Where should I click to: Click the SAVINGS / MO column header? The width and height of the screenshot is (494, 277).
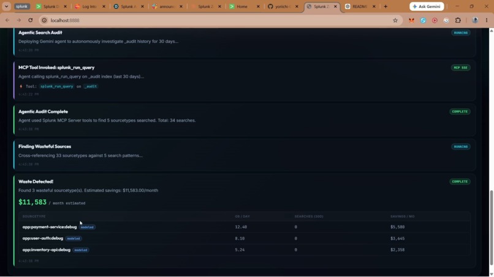pos(402,216)
